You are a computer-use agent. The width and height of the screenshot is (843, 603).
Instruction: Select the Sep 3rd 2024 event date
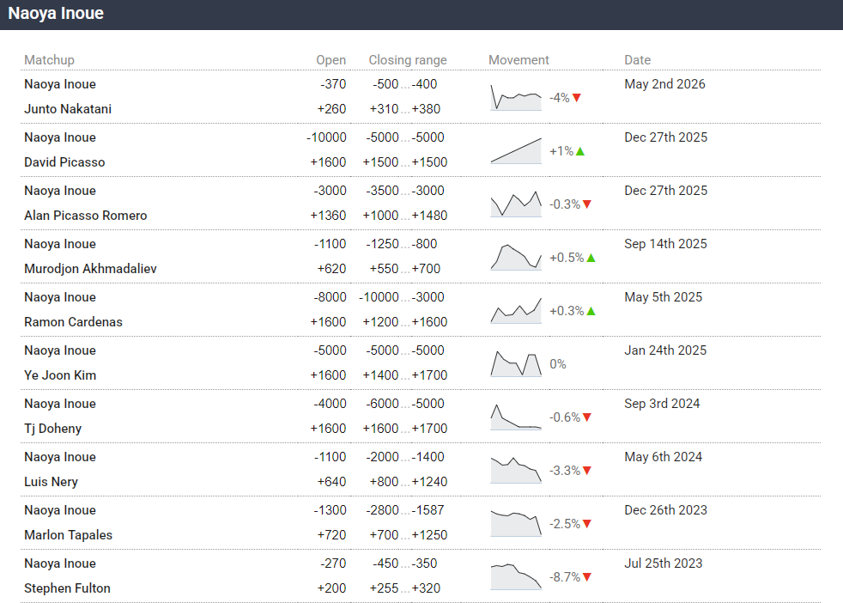pos(662,404)
